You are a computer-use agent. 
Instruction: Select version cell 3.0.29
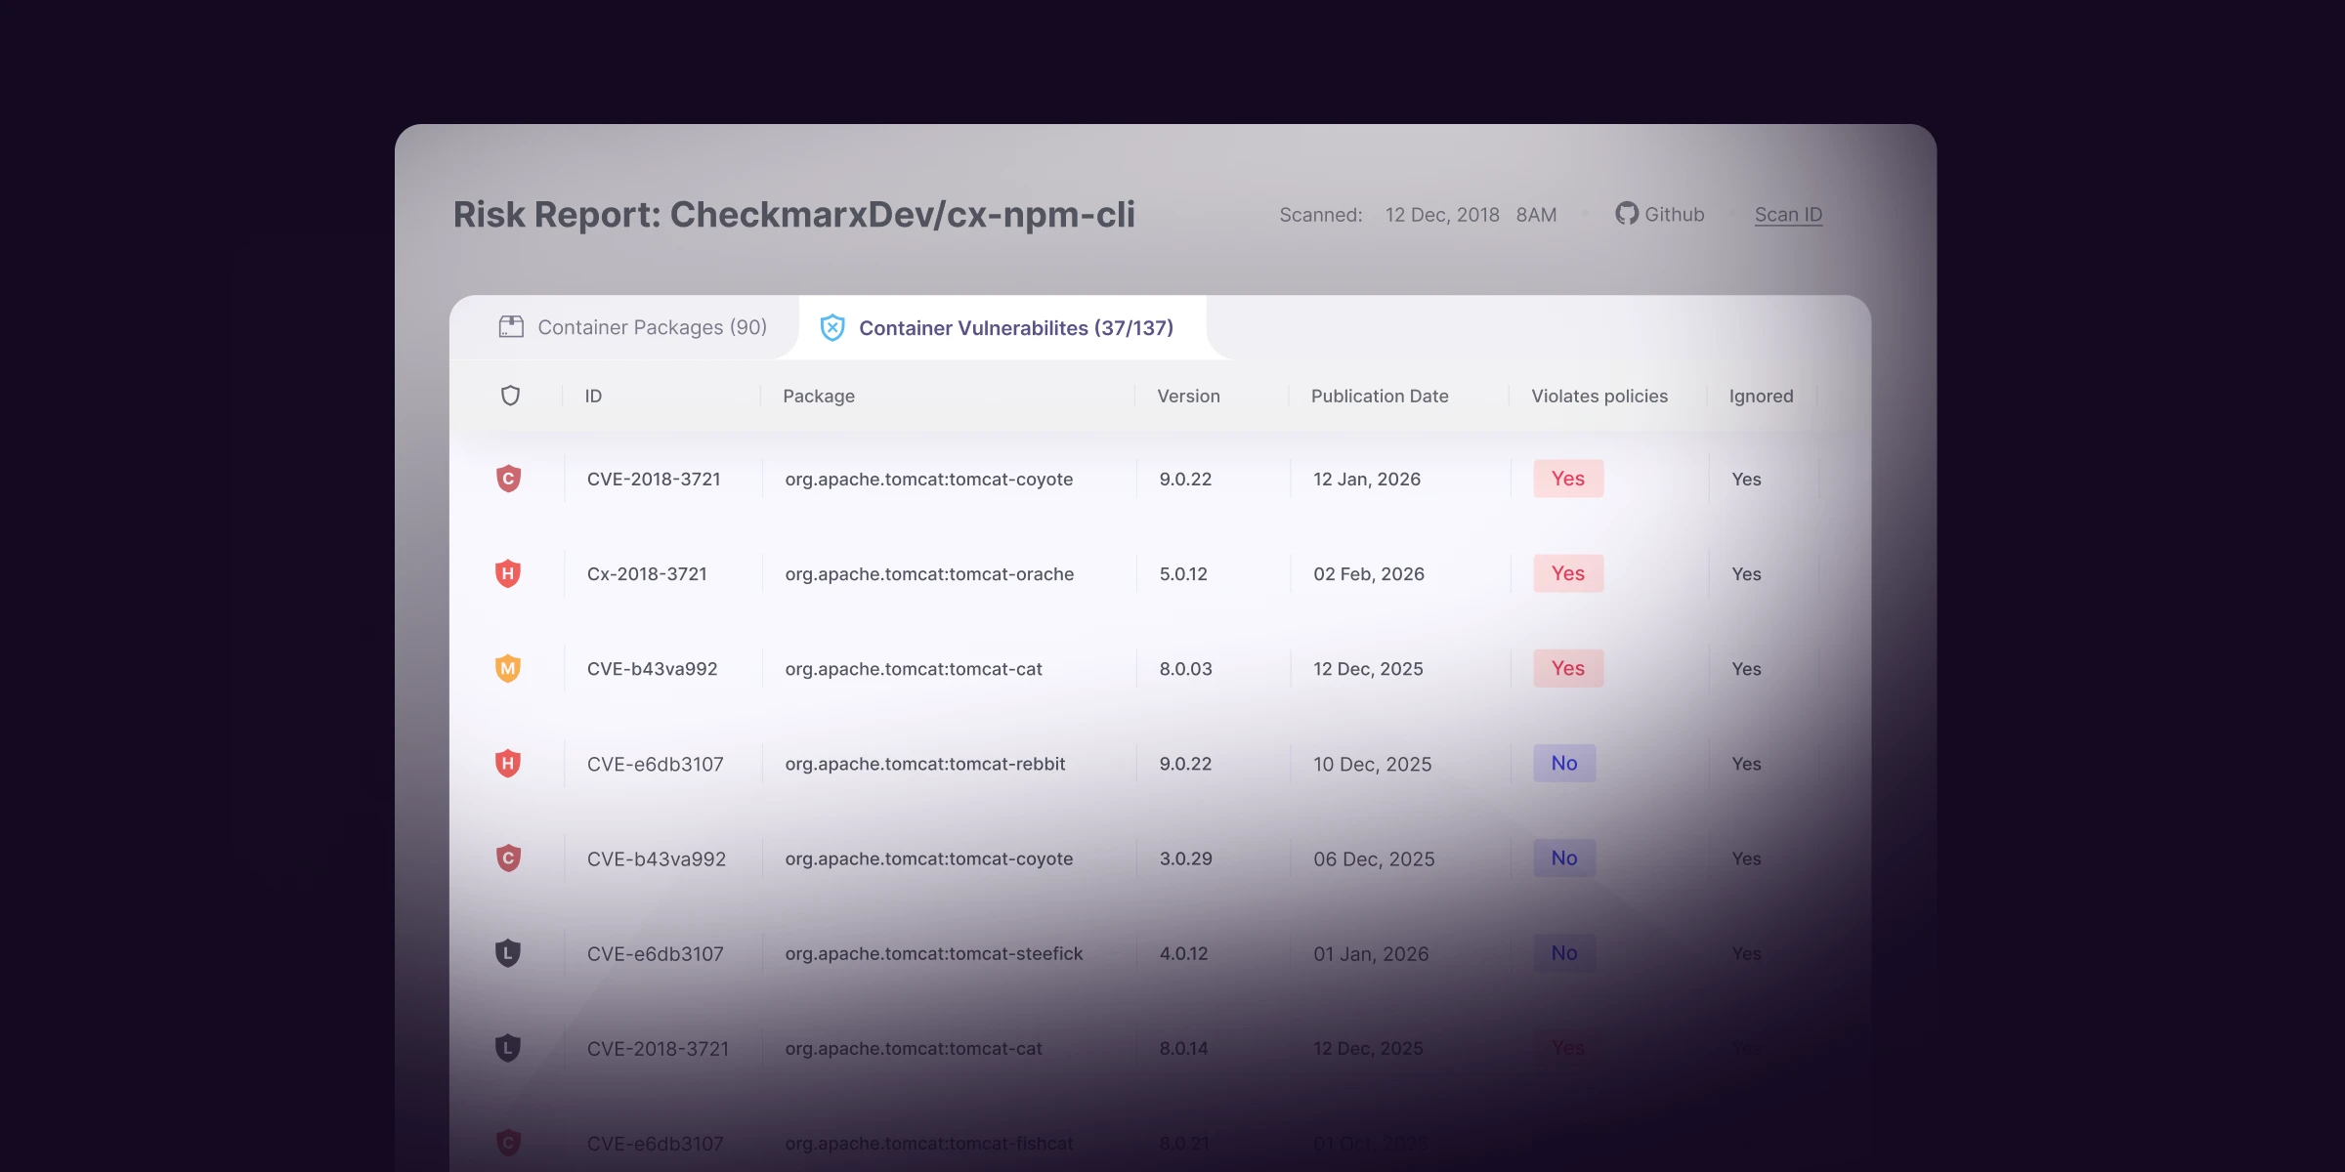pyautogui.click(x=1185, y=858)
